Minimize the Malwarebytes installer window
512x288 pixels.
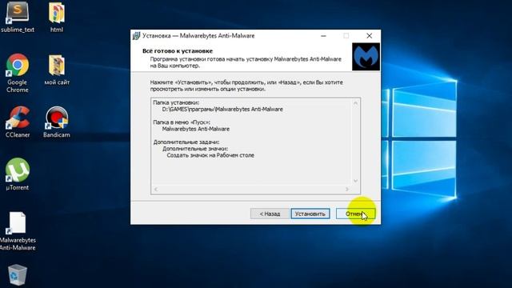(323, 36)
